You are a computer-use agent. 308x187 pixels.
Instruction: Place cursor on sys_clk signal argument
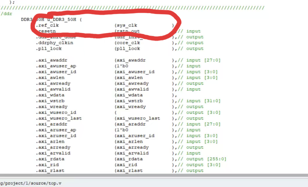point(127,25)
